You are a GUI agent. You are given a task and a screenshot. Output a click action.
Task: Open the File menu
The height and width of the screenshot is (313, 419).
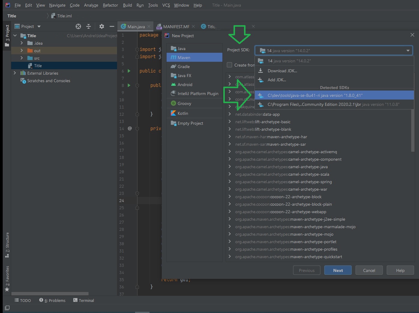pos(18,5)
